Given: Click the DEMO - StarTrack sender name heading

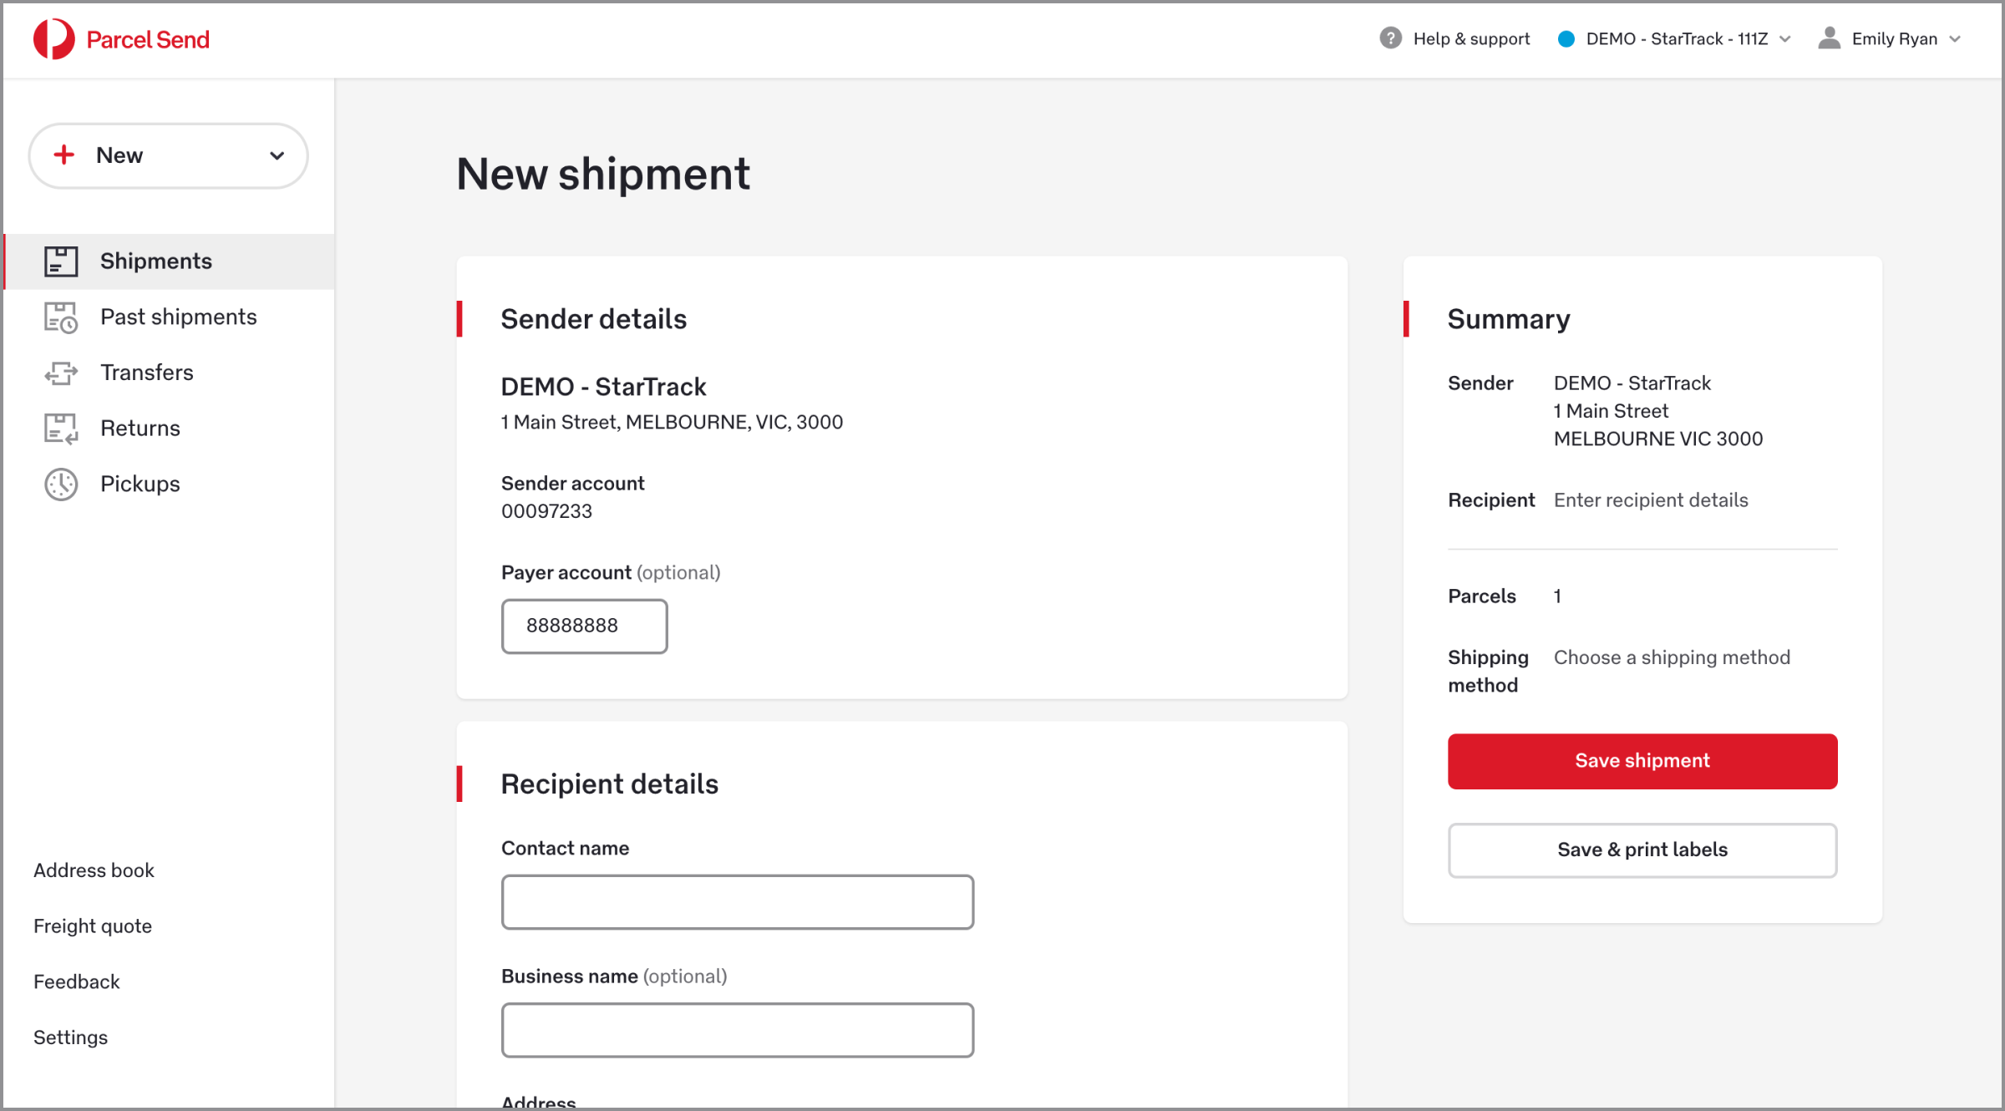Looking at the screenshot, I should tap(603, 387).
